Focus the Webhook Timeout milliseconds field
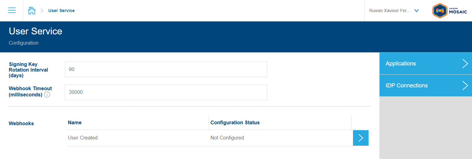 (166, 92)
